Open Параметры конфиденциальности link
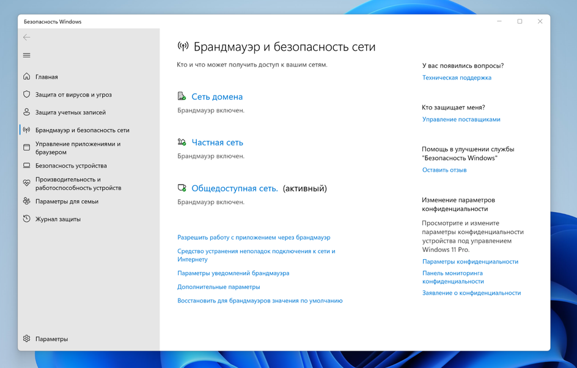The height and width of the screenshot is (368, 577). tap(470, 262)
